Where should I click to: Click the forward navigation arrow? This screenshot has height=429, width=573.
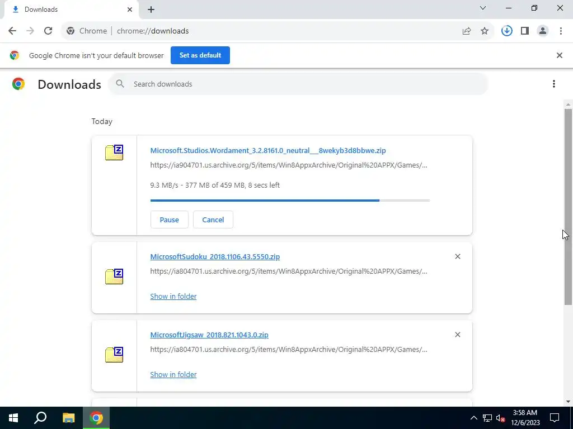pos(30,31)
